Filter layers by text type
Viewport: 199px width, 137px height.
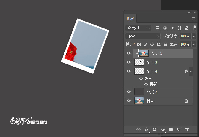172,28
